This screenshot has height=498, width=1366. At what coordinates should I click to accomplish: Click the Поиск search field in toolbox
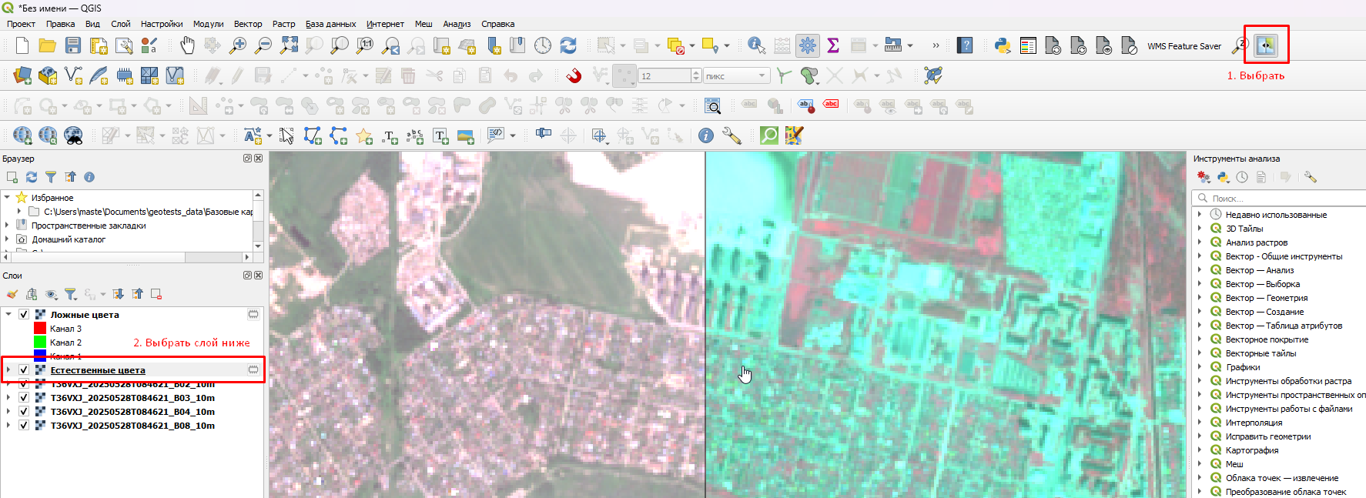1280,199
